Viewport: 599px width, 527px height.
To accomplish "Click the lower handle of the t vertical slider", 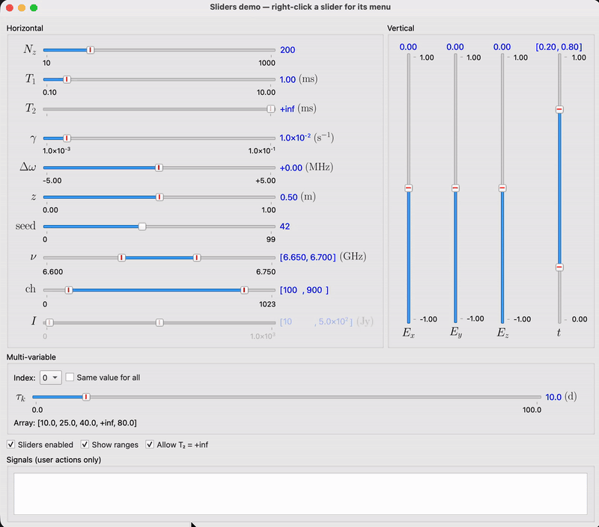I will [559, 267].
